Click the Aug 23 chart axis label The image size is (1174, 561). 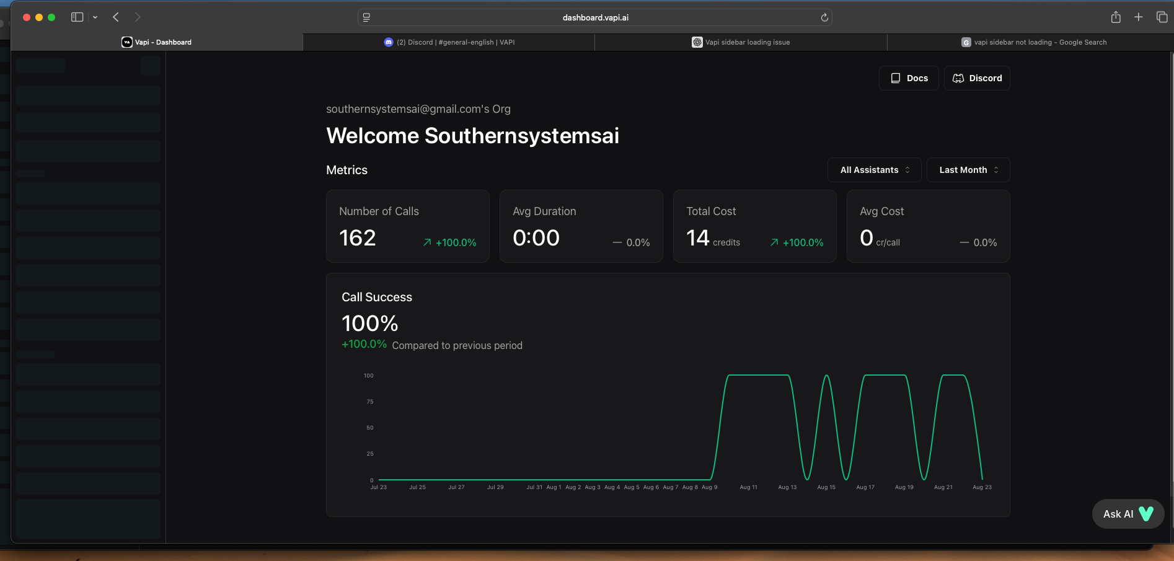(982, 487)
